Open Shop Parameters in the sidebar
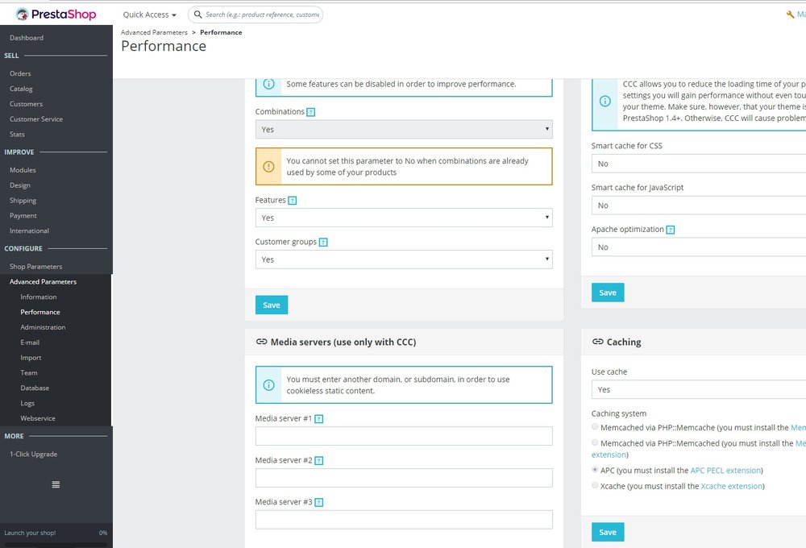806x548 pixels. [36, 267]
